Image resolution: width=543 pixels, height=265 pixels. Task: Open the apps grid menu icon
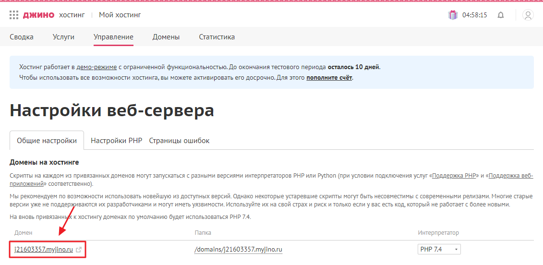14,15
